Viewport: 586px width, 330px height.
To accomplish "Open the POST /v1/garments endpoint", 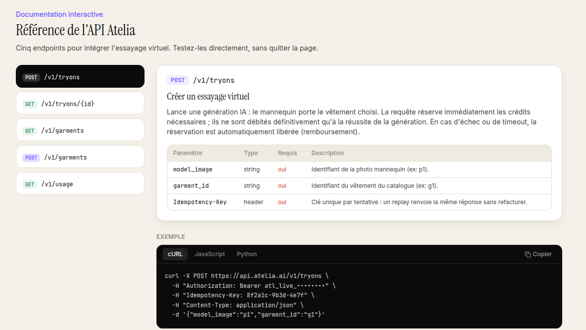I will pos(80,157).
